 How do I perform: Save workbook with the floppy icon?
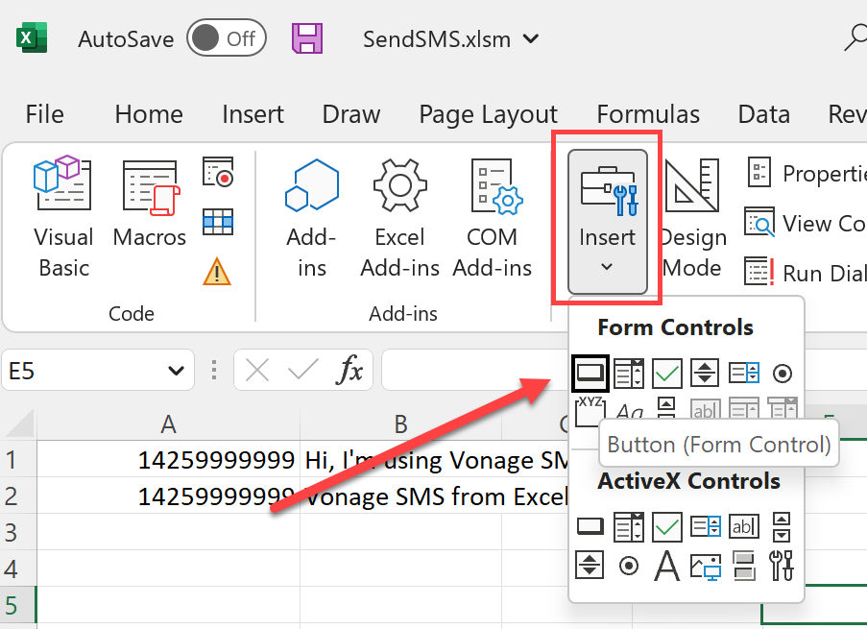click(307, 38)
